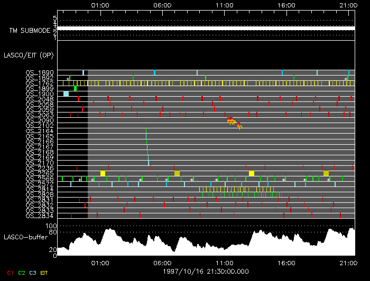Click the TM SUBMODE label
The height and width of the screenshot is (281, 370).
click(x=30, y=31)
